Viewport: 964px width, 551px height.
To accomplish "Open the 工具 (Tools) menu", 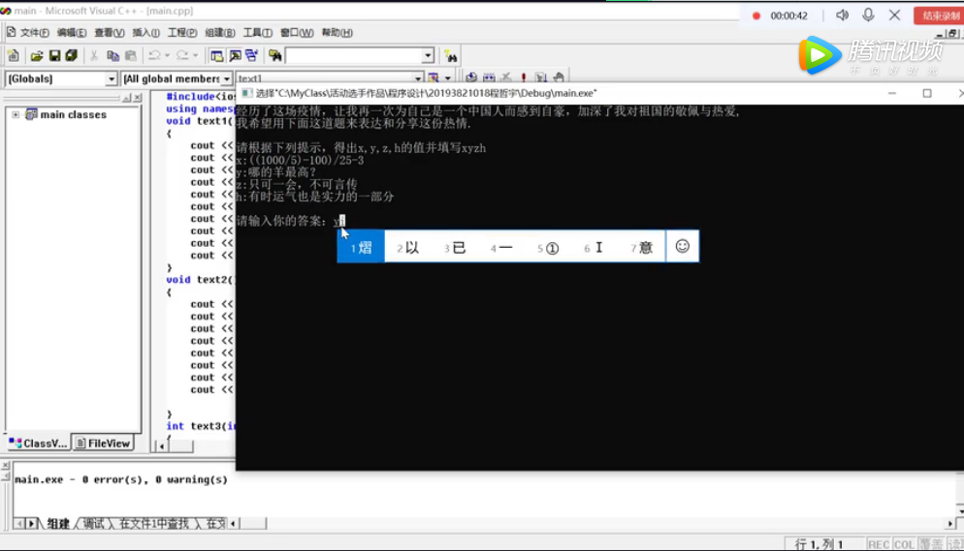I will pos(257,32).
